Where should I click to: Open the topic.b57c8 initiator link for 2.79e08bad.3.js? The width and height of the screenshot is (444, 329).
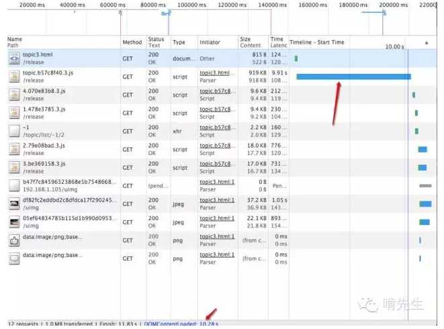[215, 145]
